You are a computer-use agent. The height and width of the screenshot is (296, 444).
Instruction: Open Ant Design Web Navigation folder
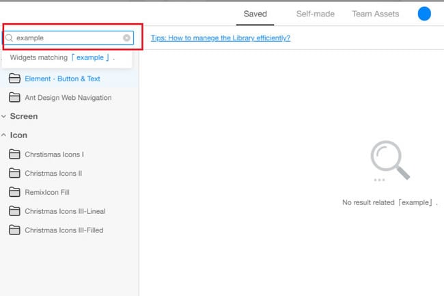(68, 98)
